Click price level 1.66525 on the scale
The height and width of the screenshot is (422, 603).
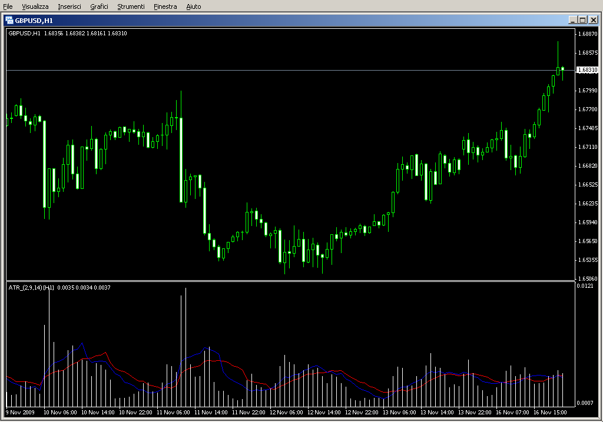(x=588, y=184)
